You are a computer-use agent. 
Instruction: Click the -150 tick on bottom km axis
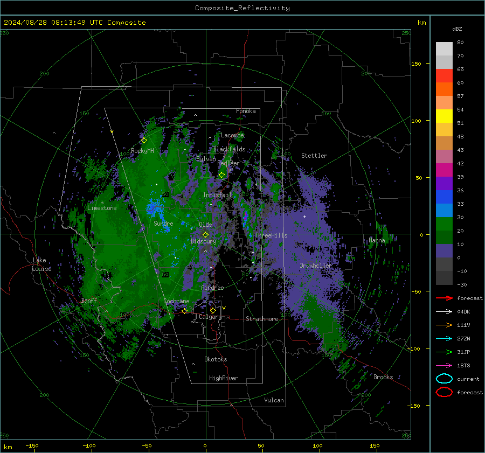click(x=32, y=445)
